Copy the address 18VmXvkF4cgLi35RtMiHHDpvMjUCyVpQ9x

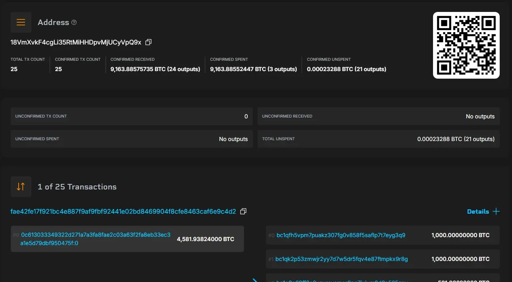(x=148, y=42)
